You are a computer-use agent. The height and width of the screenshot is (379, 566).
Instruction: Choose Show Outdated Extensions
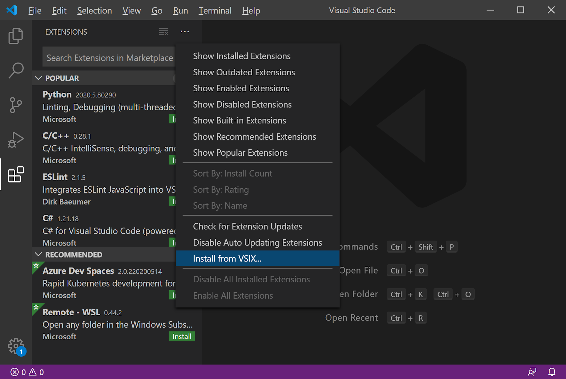tap(258, 72)
